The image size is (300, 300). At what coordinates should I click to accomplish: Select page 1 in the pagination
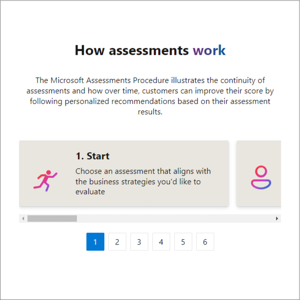tap(95, 242)
